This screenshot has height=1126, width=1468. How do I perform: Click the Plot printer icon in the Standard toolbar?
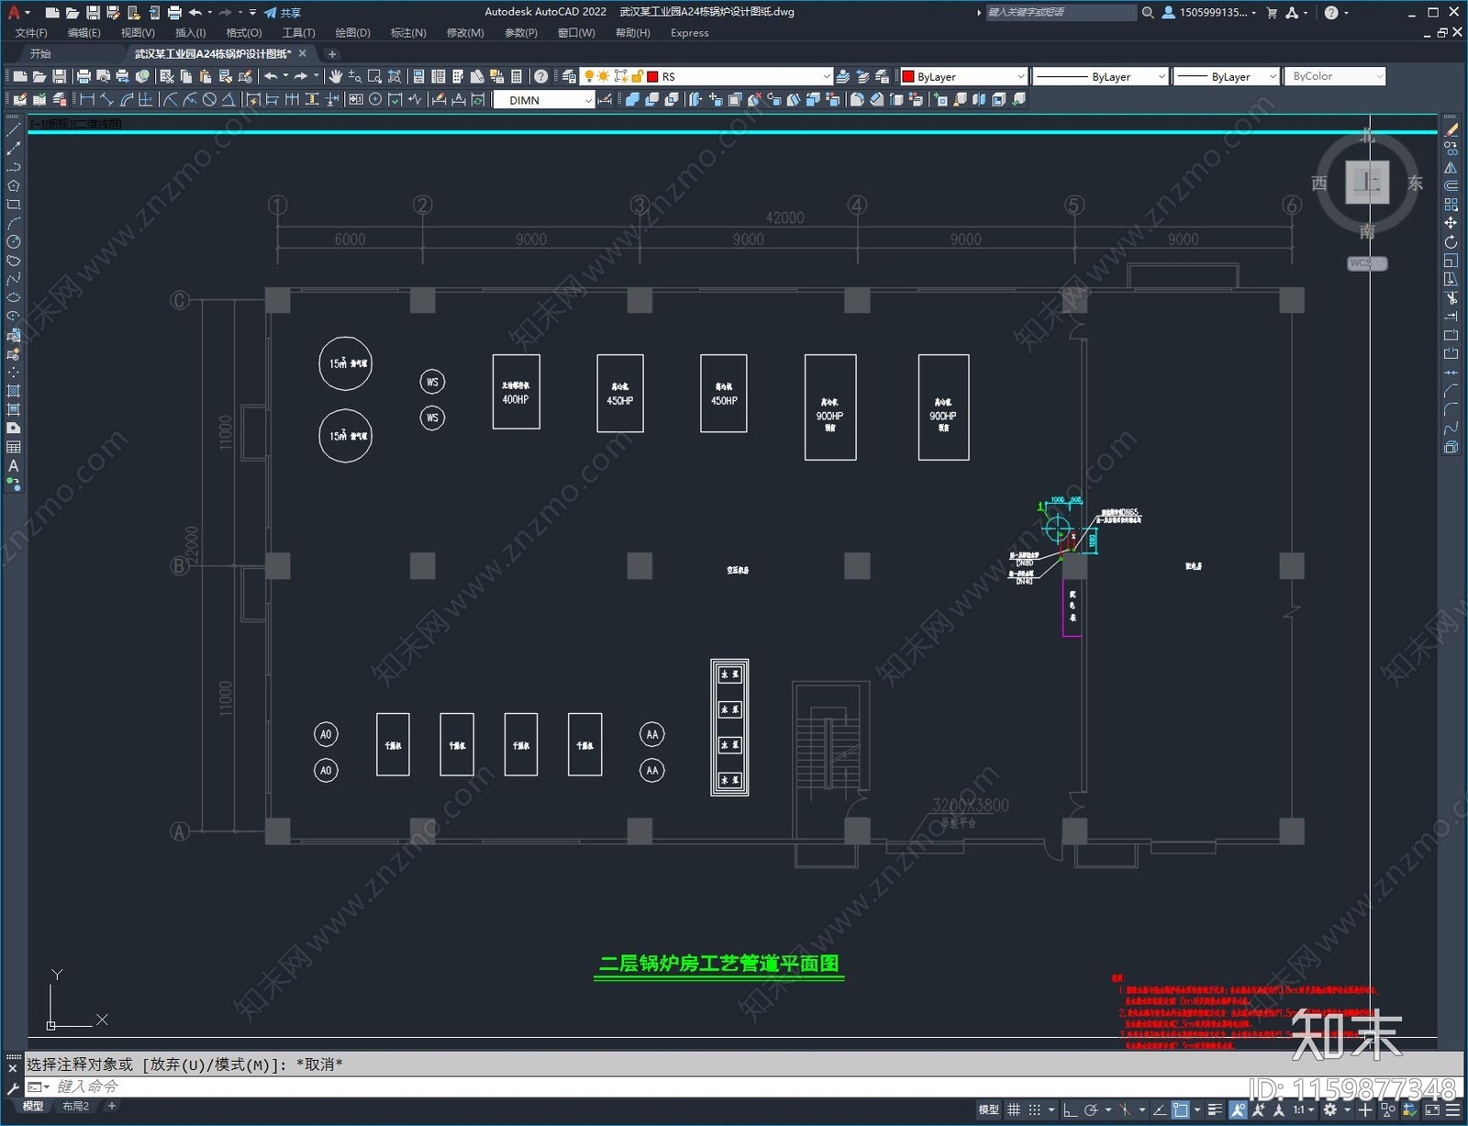point(83,76)
